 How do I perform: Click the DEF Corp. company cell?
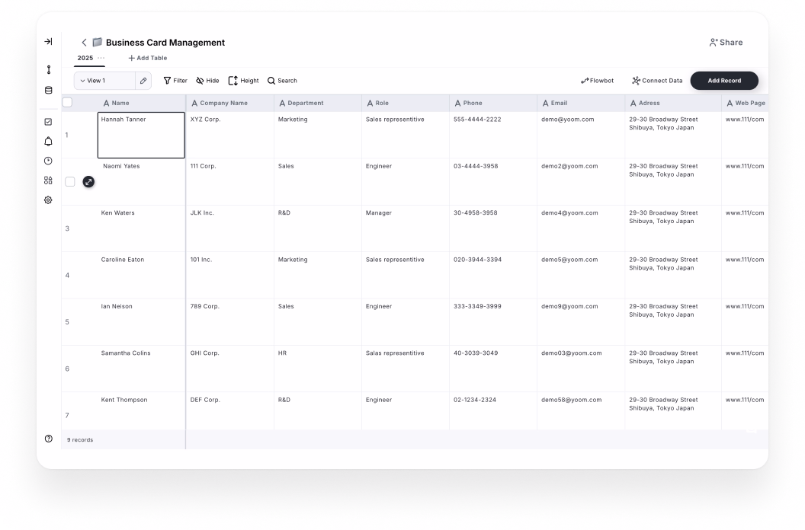point(230,411)
